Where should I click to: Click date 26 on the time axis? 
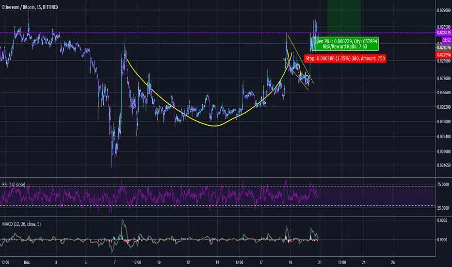click(x=393, y=262)
